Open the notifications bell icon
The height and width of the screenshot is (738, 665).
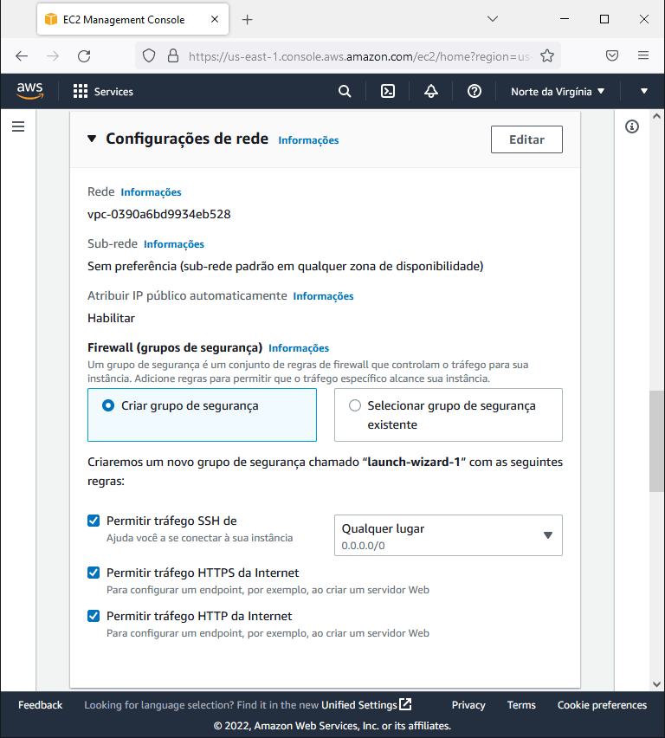(430, 91)
